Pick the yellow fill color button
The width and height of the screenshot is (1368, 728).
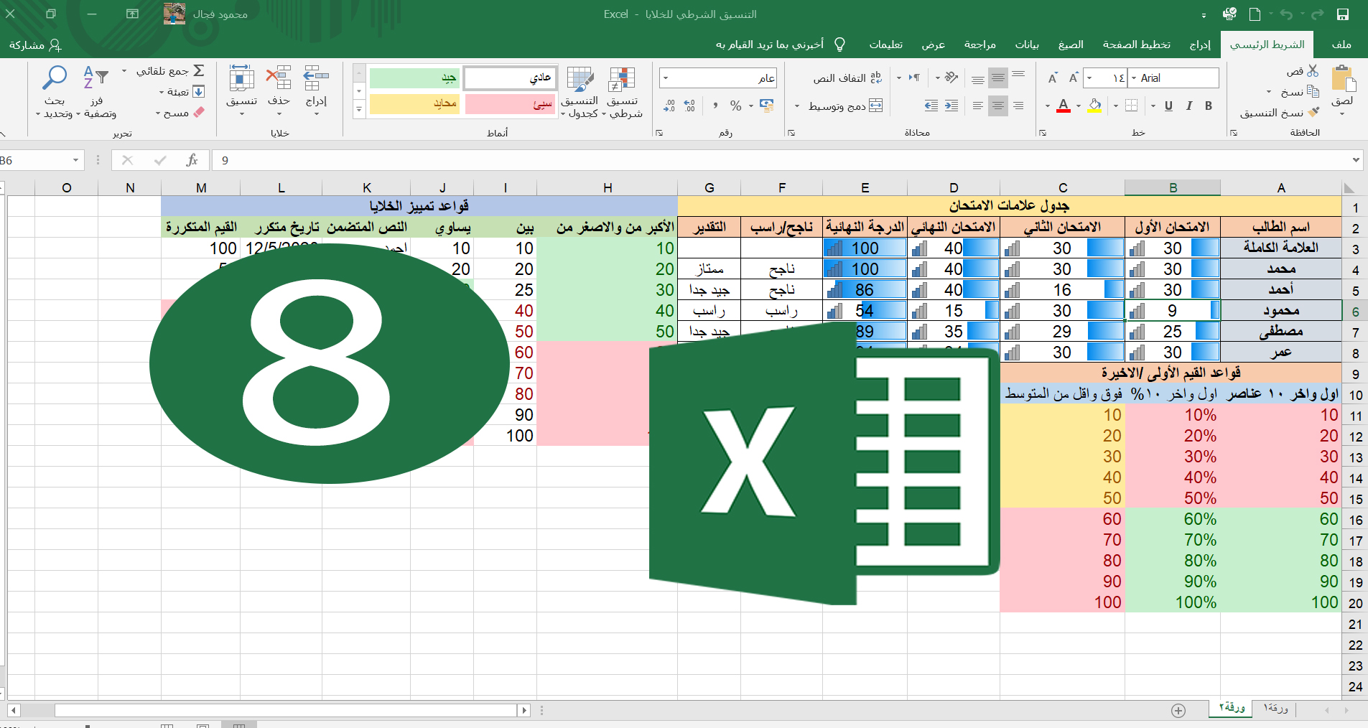(x=1094, y=106)
